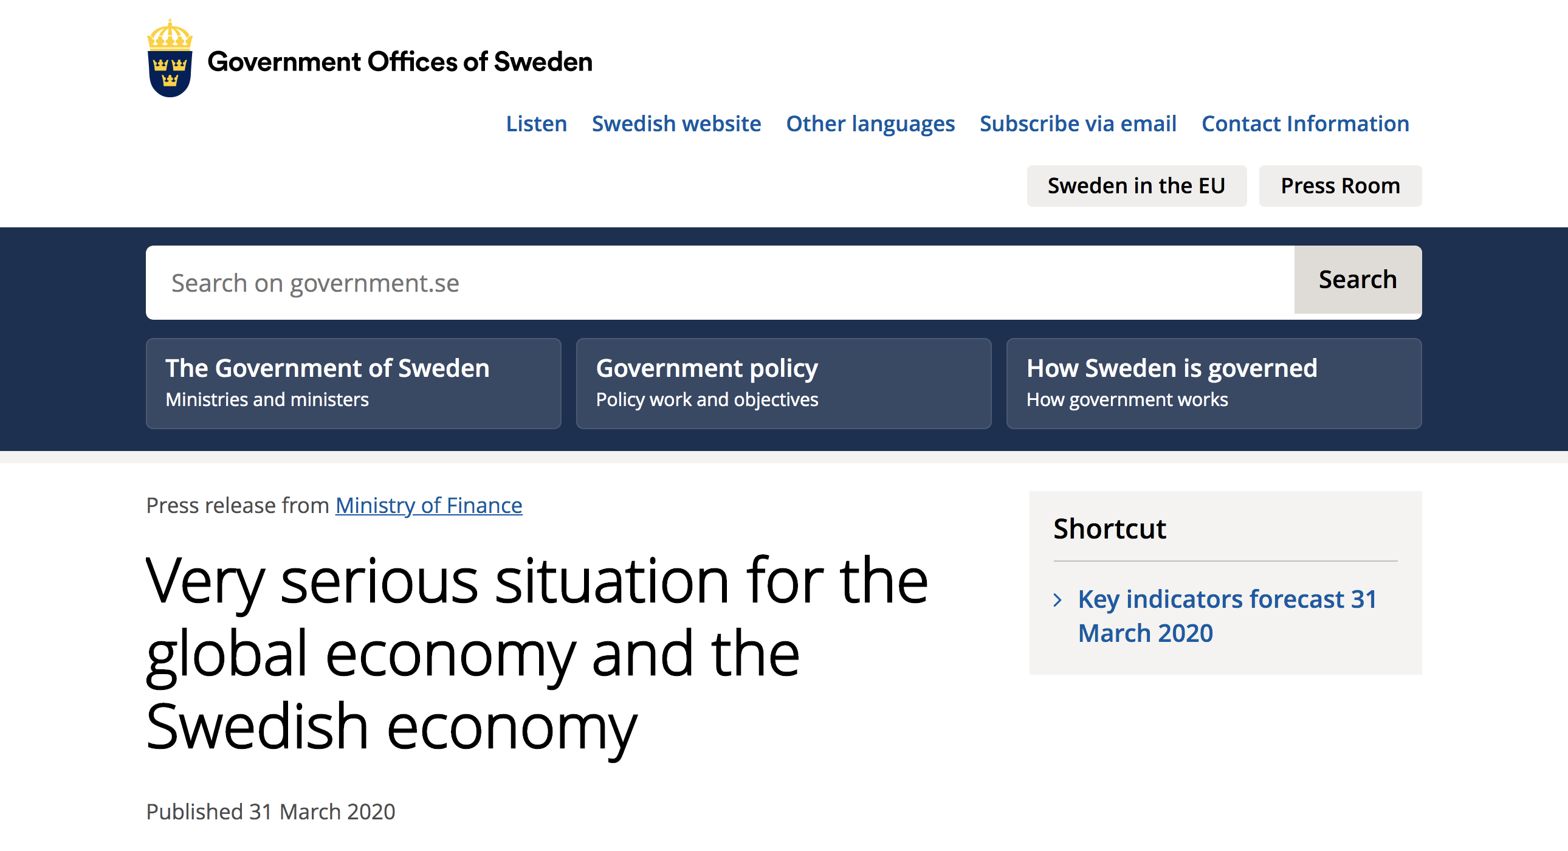Click the Swedish coat of arms logo
Image resolution: width=1568 pixels, height=851 pixels.
tap(170, 59)
